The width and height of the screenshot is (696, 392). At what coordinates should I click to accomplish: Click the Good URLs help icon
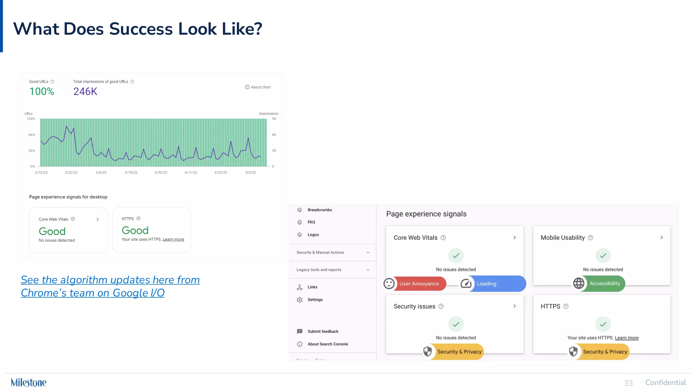pos(52,82)
